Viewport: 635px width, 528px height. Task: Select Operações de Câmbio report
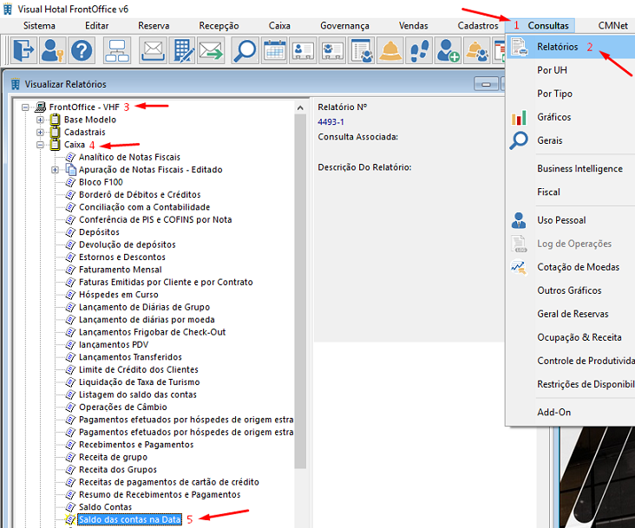coord(122,407)
